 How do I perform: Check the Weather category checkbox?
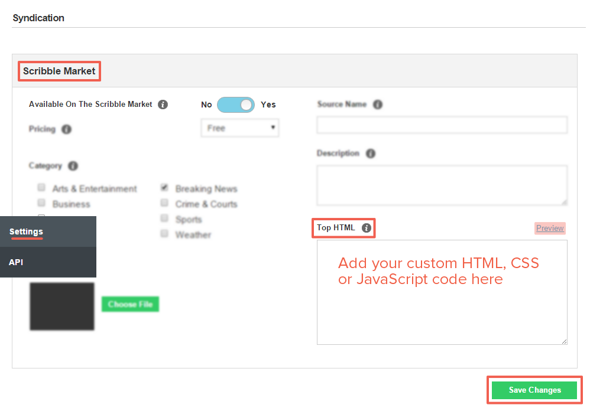164,234
